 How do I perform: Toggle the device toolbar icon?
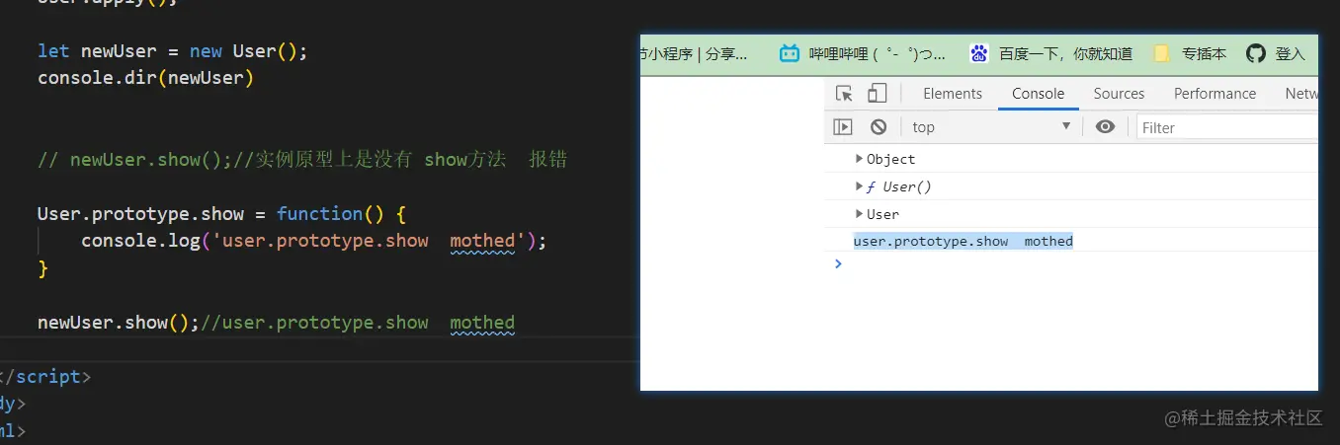[x=877, y=94]
